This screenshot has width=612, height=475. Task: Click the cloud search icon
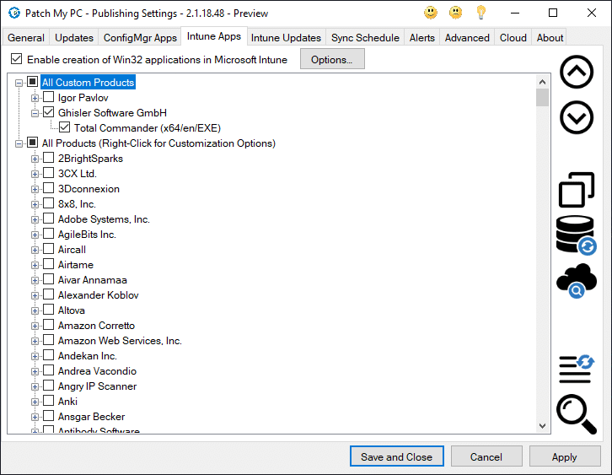click(577, 281)
